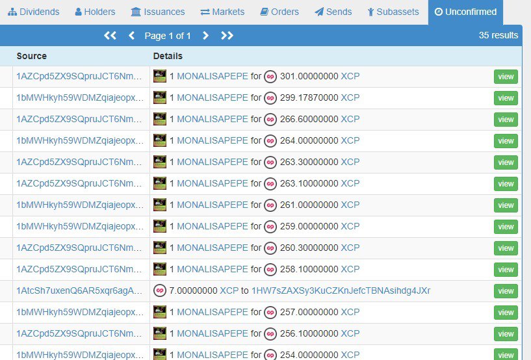Go to previous page arrow
The height and width of the screenshot is (360, 531).
click(132, 35)
